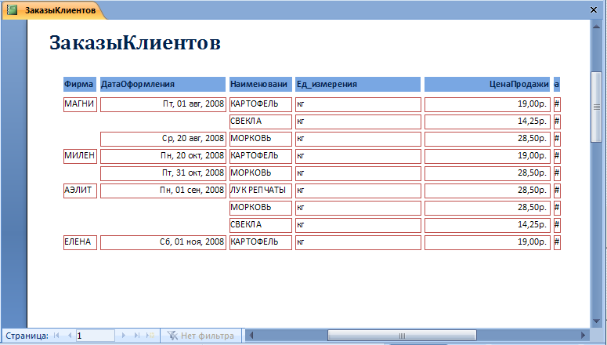This screenshot has height=345, width=607.
Task: Click the кг cell in the ЕЛЕНА row
Action: pyautogui.click(x=358, y=242)
